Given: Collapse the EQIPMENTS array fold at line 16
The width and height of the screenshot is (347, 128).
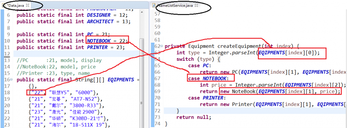Looking at the screenshot, I should (x=11, y=80).
